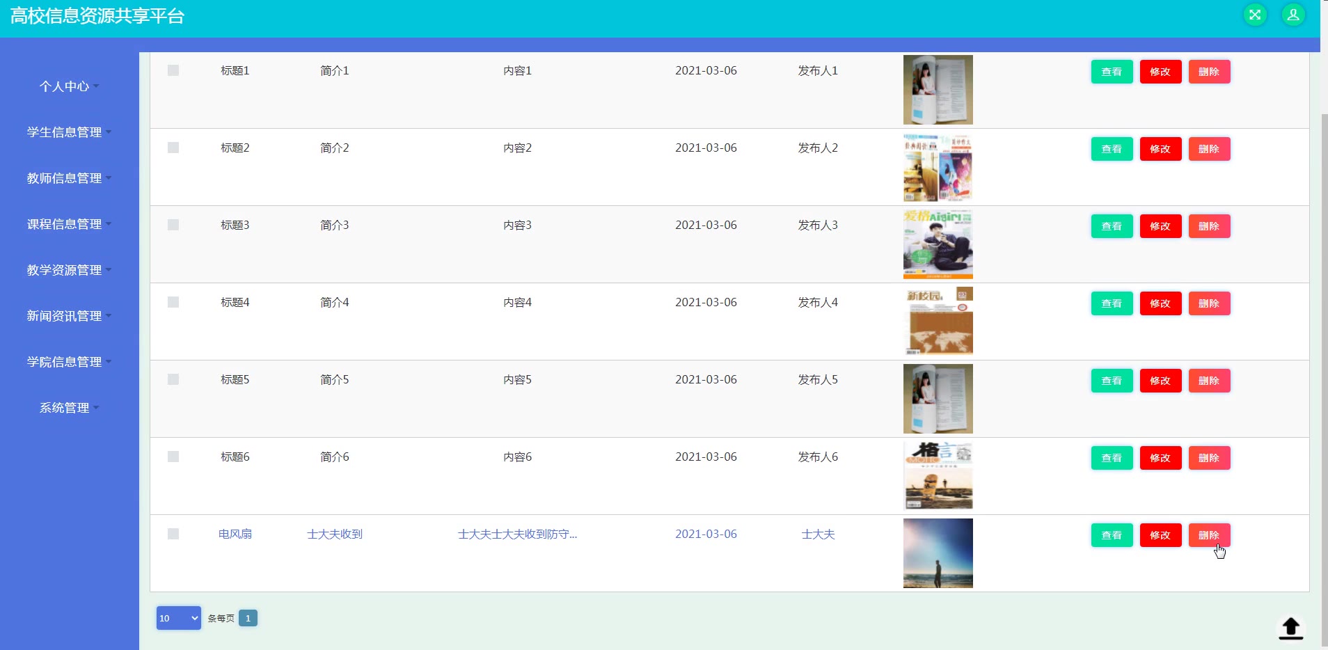Image resolution: width=1328 pixels, height=650 pixels.
Task: Open thumbnail image of 标题2 row
Action: tap(938, 167)
